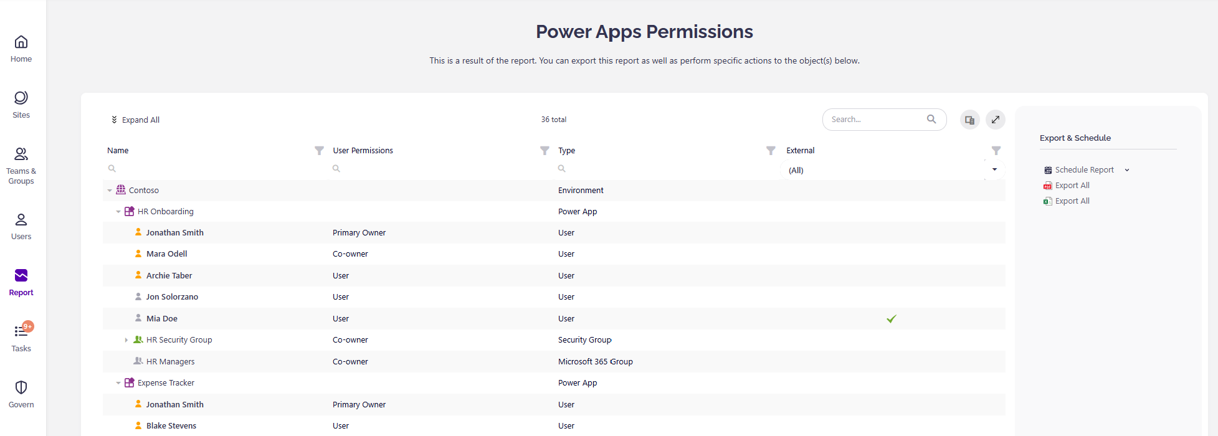Collapse the HR Onboarding app row
This screenshot has width=1218, height=436.
pyautogui.click(x=118, y=212)
